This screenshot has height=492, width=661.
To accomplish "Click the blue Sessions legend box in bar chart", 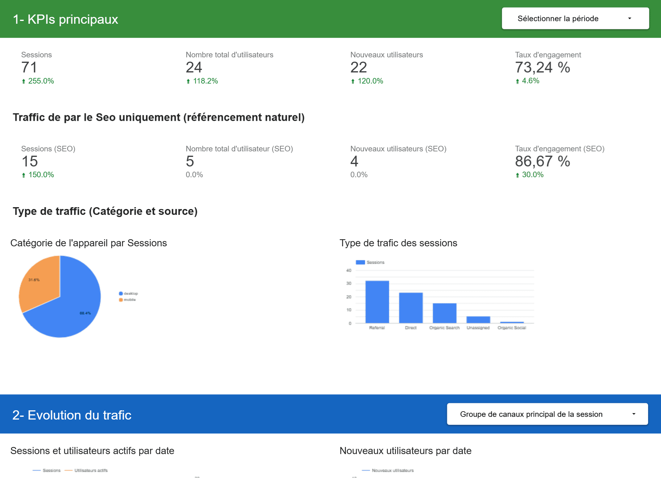I will pyautogui.click(x=360, y=262).
